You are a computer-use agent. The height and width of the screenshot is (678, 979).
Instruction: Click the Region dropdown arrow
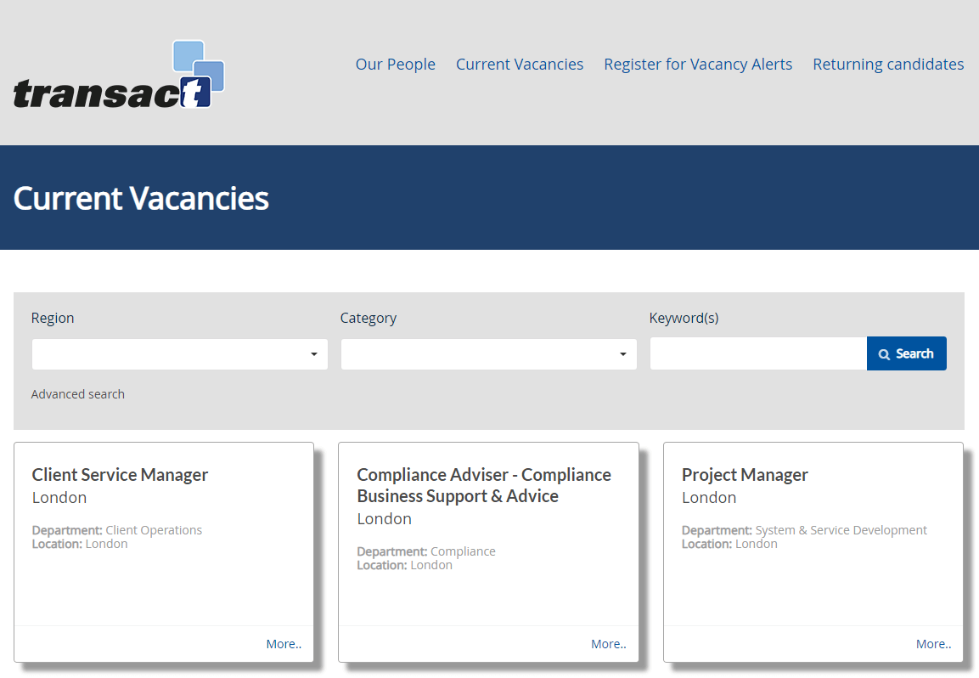(315, 353)
